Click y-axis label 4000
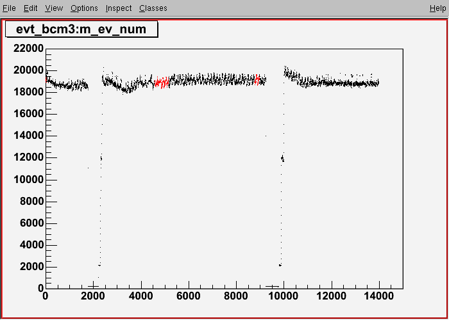449x320 pixels. [x=31, y=245]
